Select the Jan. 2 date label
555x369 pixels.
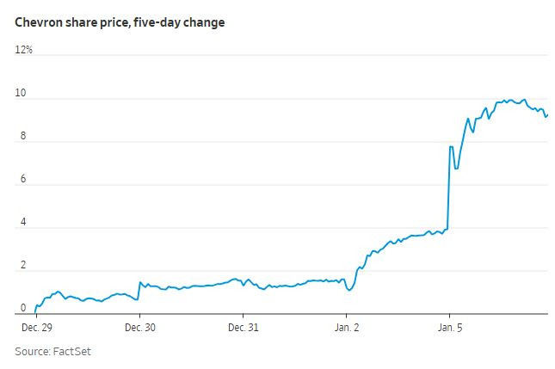347,328
